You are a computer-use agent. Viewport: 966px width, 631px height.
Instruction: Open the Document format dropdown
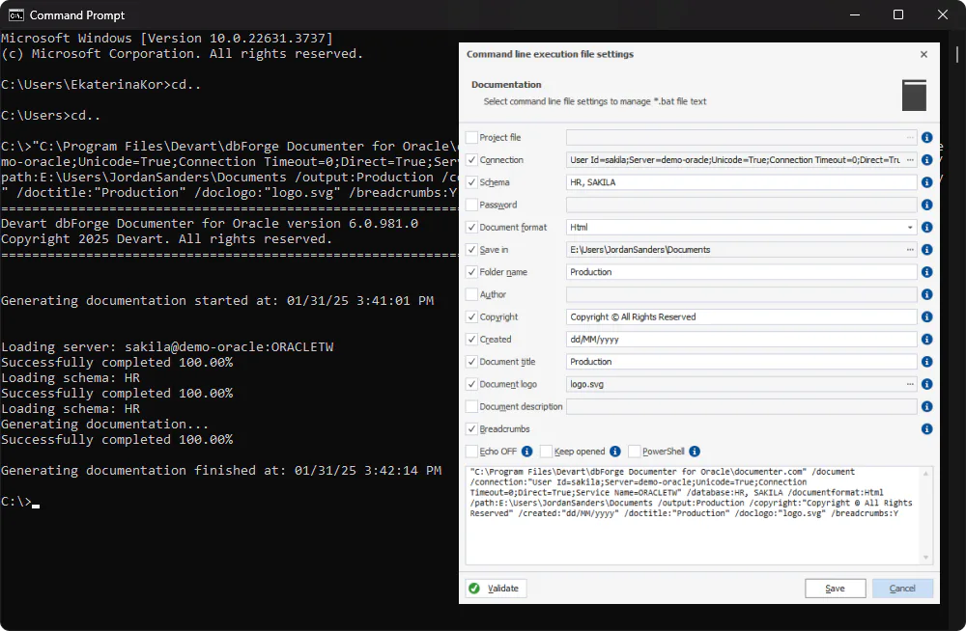909,227
